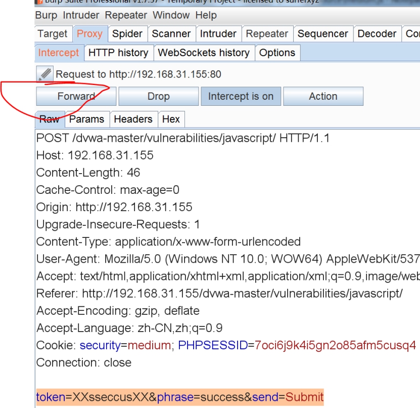Click the Accept: text/html header line
The width and height of the screenshot is (420, 408).
[228, 276]
